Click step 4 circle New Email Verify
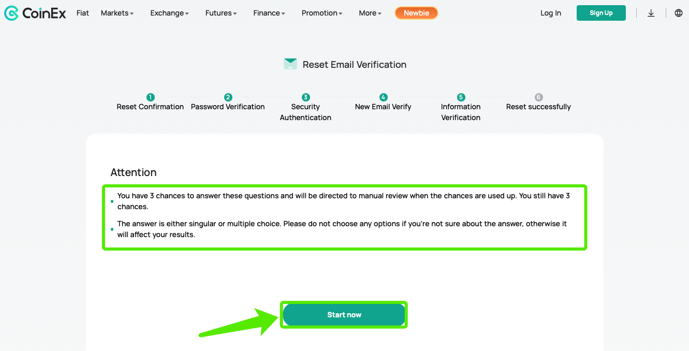The image size is (689, 351). click(x=383, y=97)
